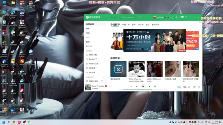Open the Windows Start menu
Screen dimensions: 223x125
[x=4, y=122]
